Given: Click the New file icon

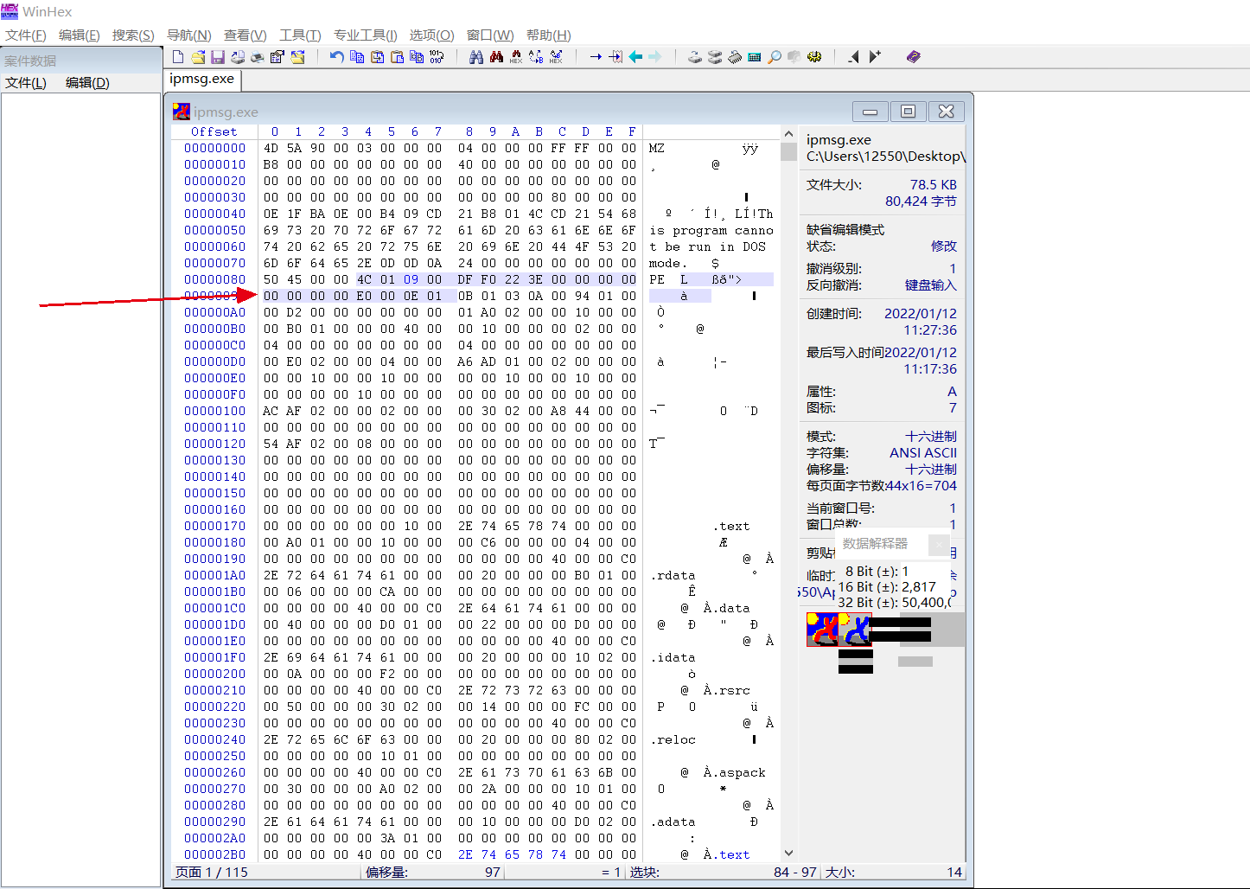Looking at the screenshot, I should [178, 57].
